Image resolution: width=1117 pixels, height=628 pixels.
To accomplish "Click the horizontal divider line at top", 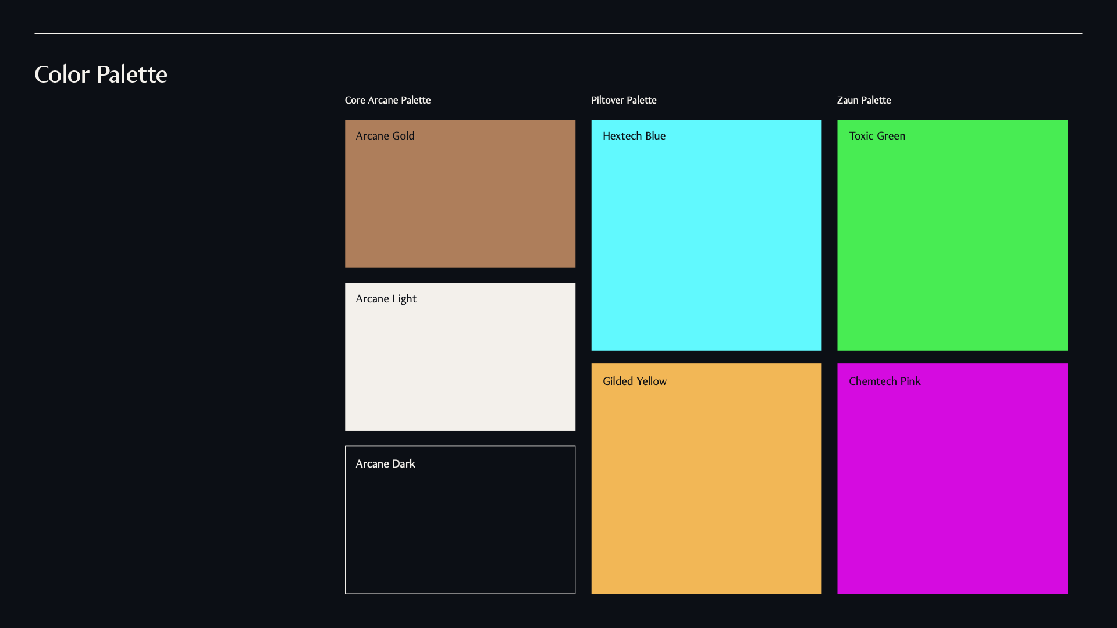I will [558, 34].
